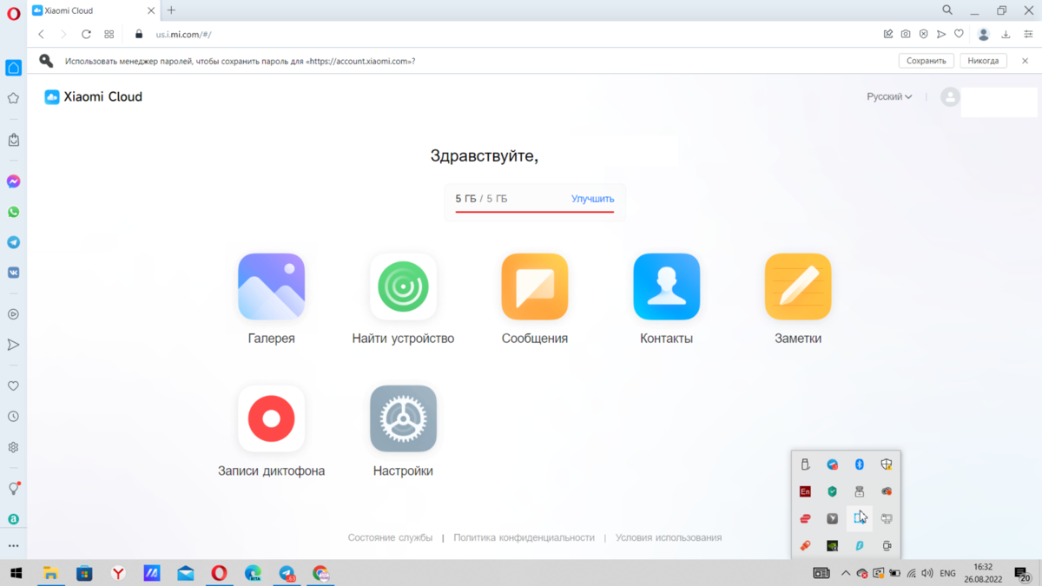1042x586 pixels.
Task: Click the site security padlock icon
Action: 139,35
